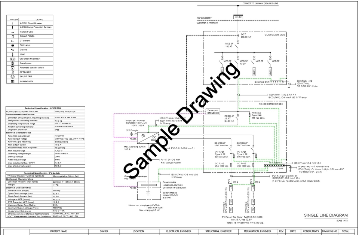
Task: Click the CT current legend symbol
Action: click(13, 41)
